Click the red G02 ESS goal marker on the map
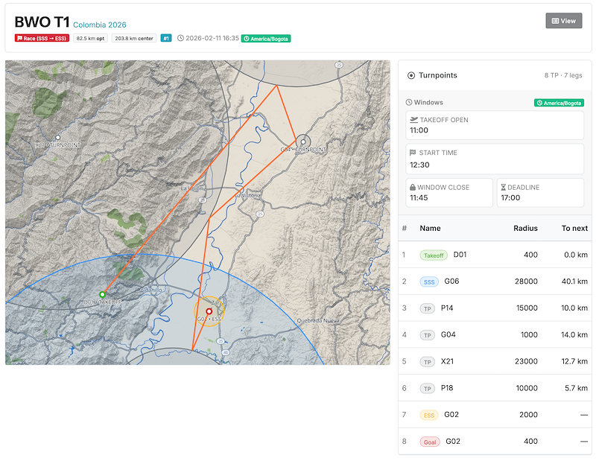Screen dimensions: 596x461 209,313
